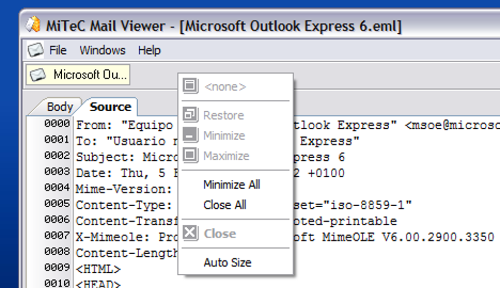Click the Content-Type: source line

pyautogui.click(x=124, y=205)
